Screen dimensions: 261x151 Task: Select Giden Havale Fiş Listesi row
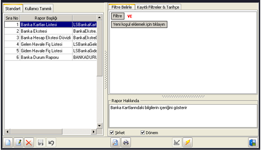click(x=50, y=51)
